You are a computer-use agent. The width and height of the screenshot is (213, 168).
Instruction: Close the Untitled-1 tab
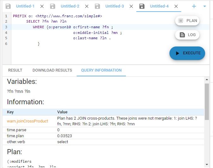click(42, 6)
